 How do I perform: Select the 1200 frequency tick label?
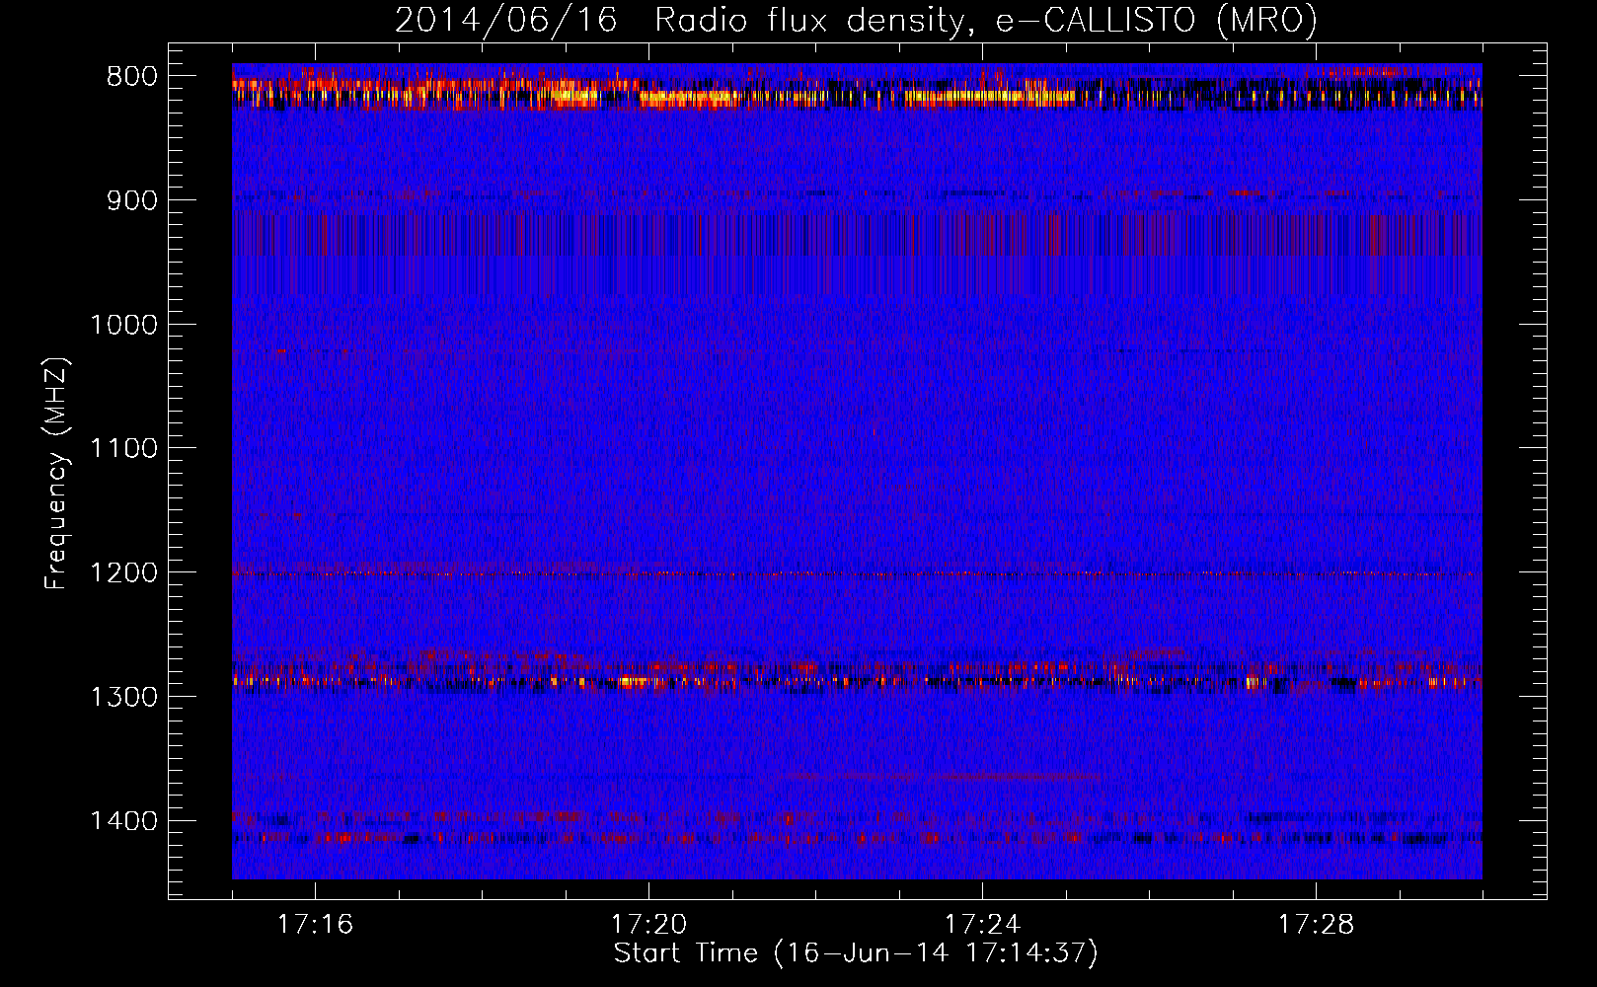coord(123,573)
